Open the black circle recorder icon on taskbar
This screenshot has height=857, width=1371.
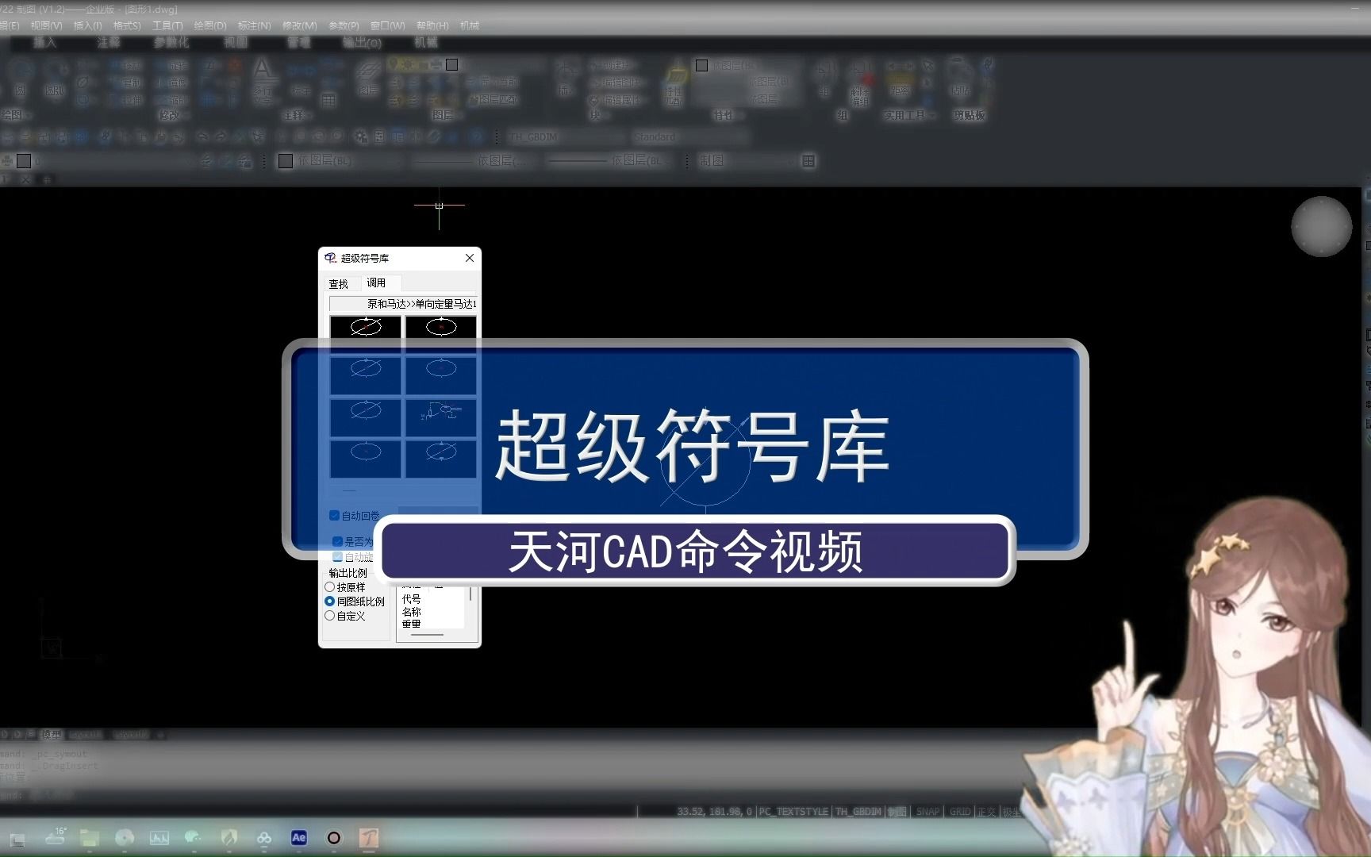(334, 837)
